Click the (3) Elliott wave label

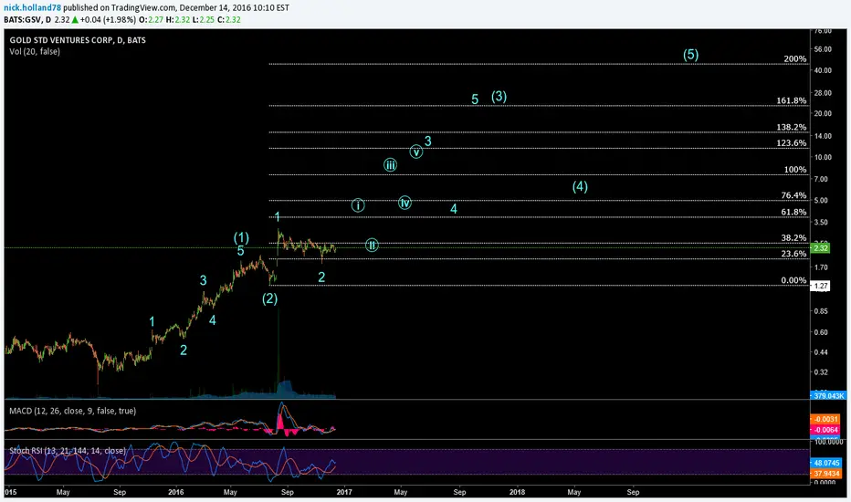[499, 97]
